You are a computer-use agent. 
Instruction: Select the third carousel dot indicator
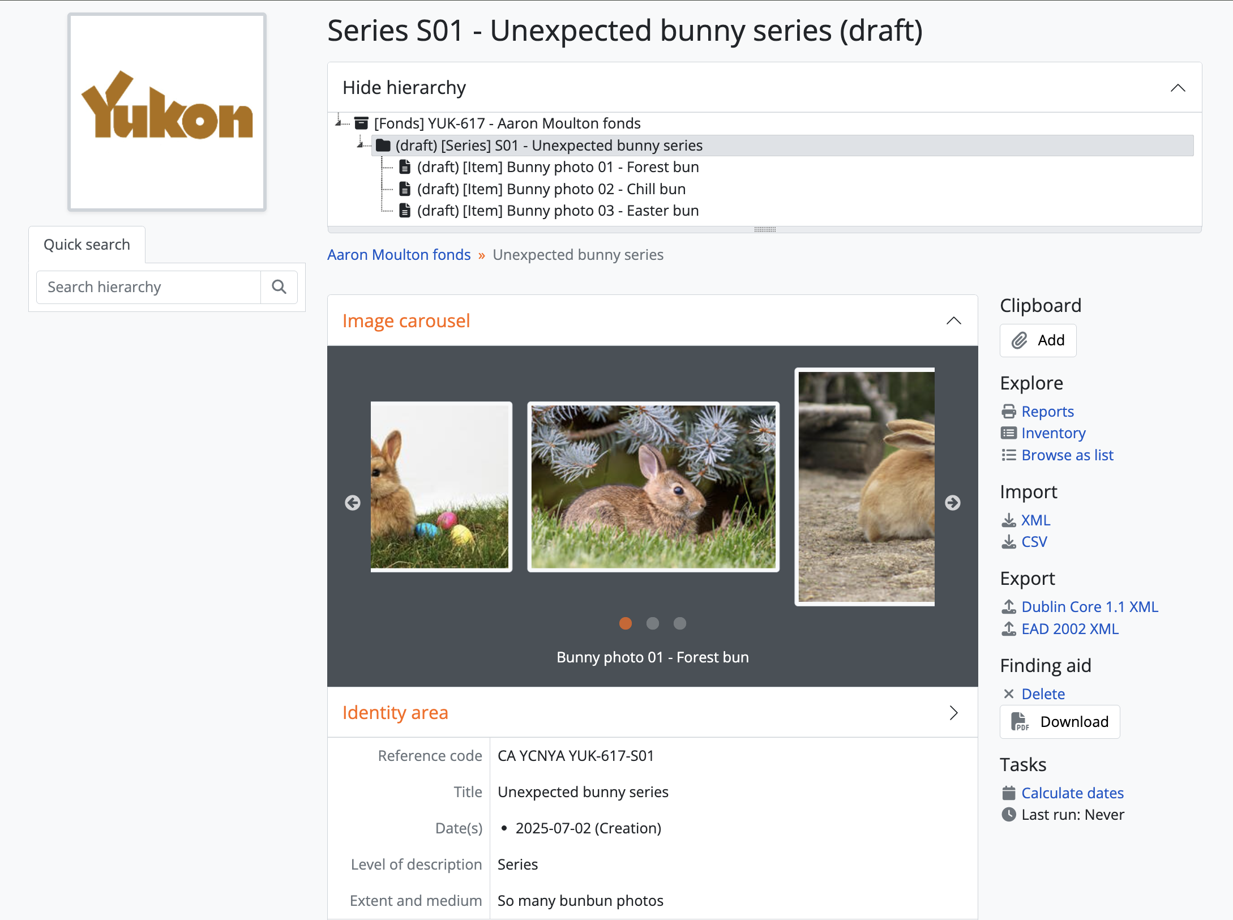click(680, 623)
